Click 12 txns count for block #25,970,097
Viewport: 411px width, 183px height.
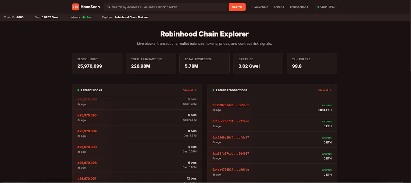click(x=192, y=178)
